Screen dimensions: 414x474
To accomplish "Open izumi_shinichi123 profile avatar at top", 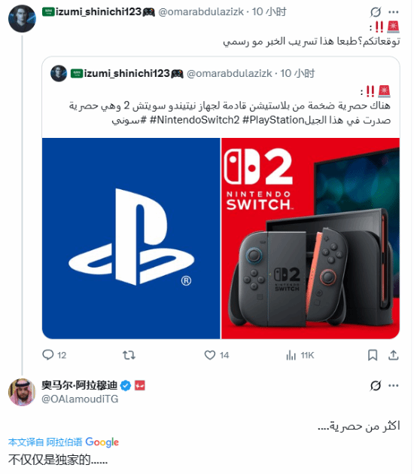I will [22, 18].
